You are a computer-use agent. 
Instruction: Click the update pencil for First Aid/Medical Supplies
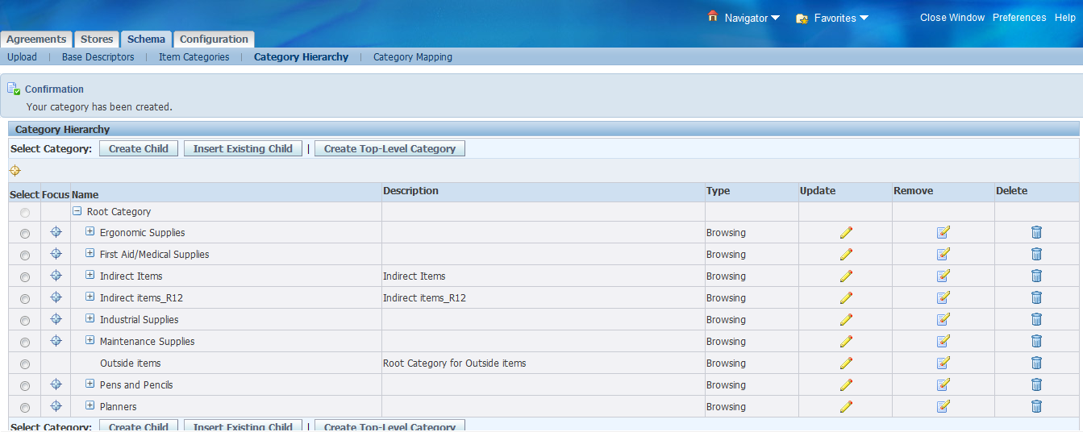click(846, 254)
